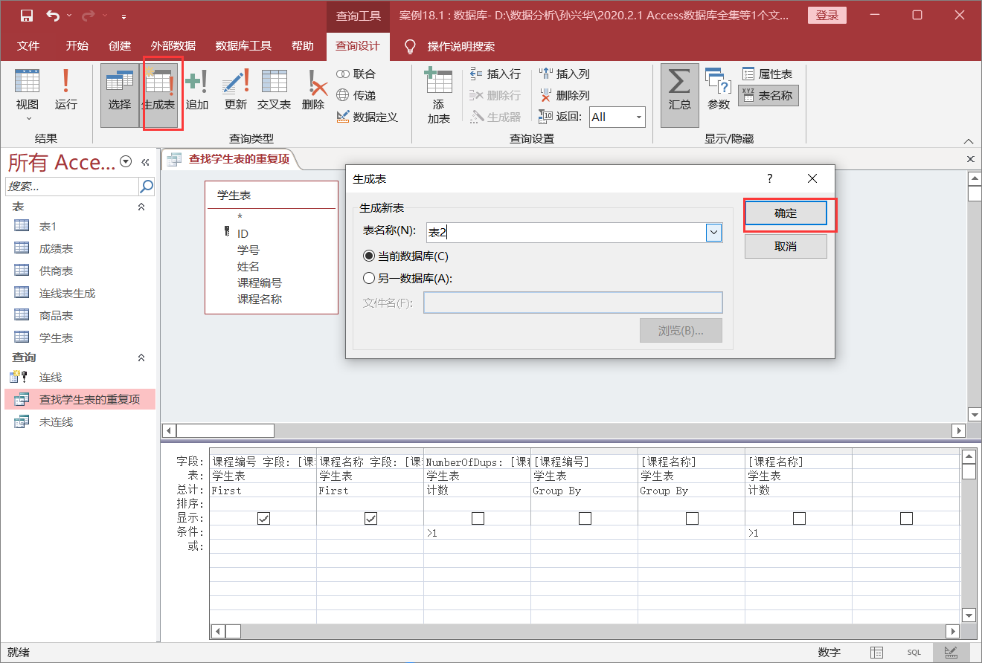982x663 pixels.
Task: Click the 搜索 box in navigation pane
Action: (x=71, y=186)
